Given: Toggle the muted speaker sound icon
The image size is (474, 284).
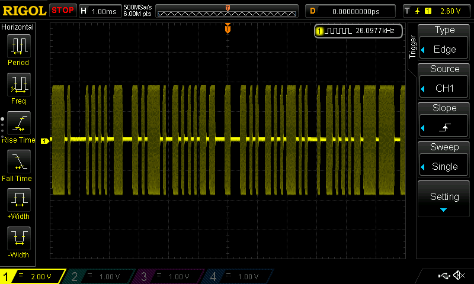Looking at the screenshot, I should pyautogui.click(x=459, y=275).
